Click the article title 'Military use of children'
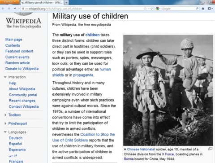Viewport: 215px width, 163px height. point(90,16)
